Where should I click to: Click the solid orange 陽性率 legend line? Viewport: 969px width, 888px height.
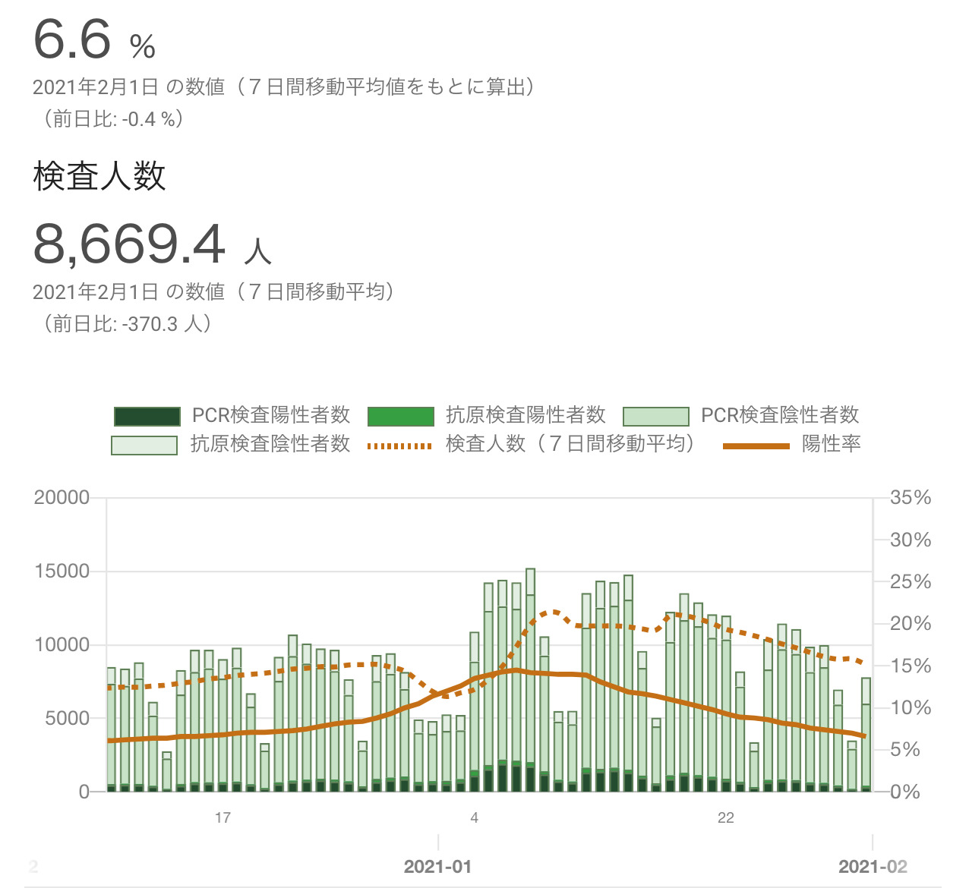pyautogui.click(x=756, y=446)
